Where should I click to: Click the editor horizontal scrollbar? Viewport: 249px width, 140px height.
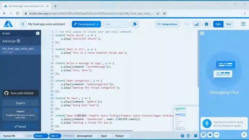[x=93, y=131]
